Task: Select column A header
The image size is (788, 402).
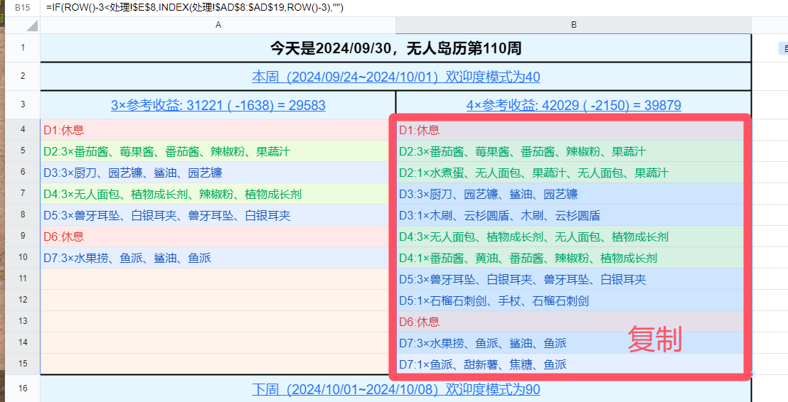Action: (218, 25)
